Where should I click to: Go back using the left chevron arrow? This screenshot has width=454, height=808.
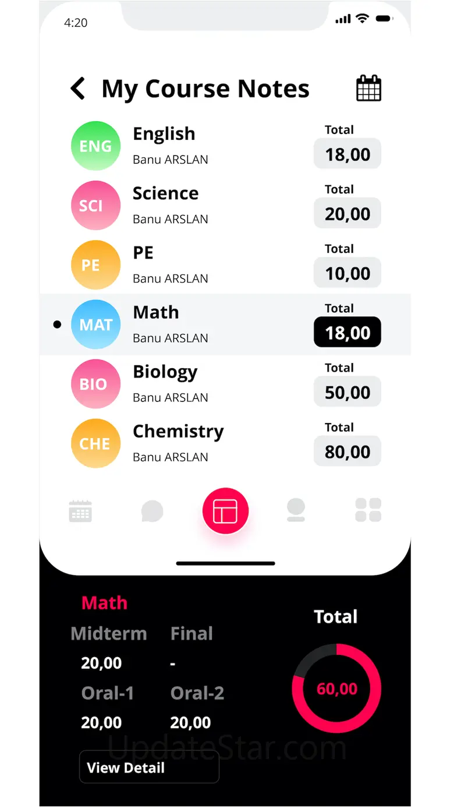tap(77, 89)
